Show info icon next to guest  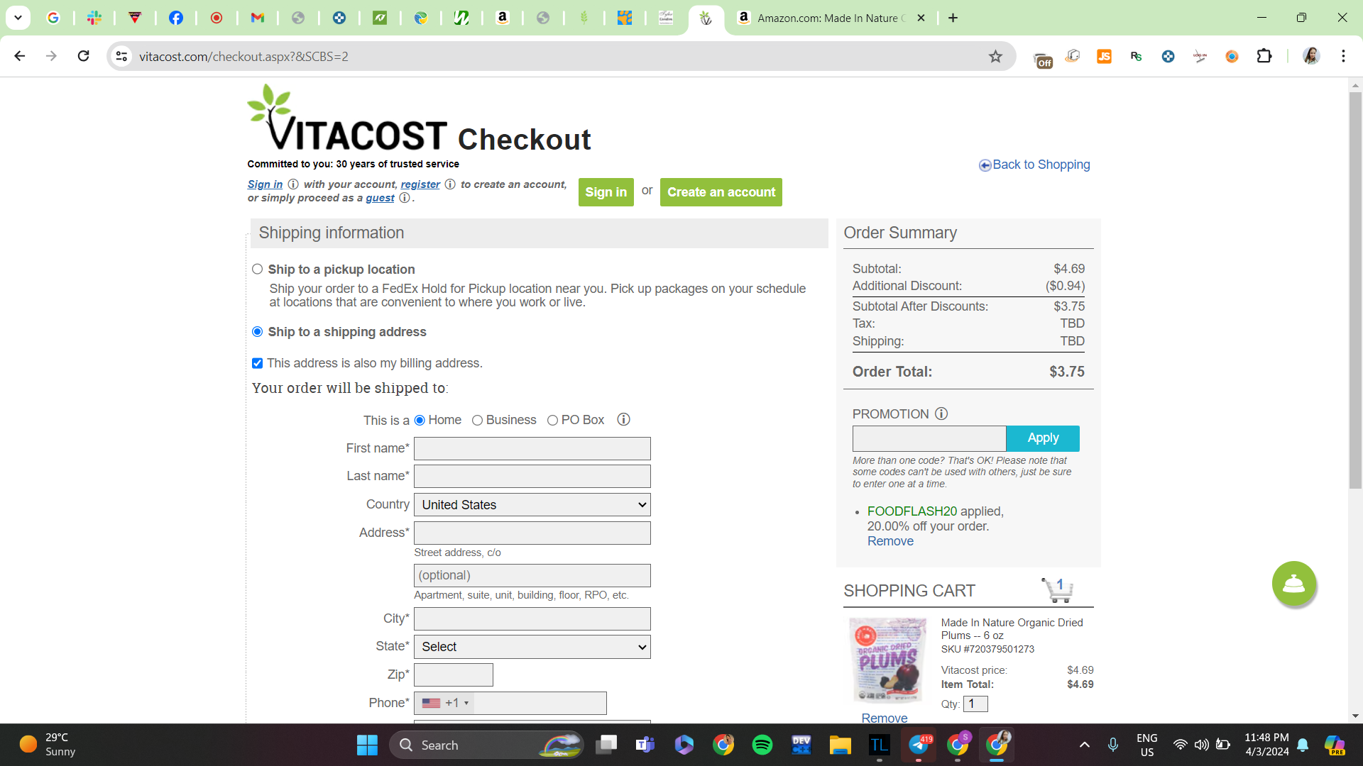click(x=405, y=198)
